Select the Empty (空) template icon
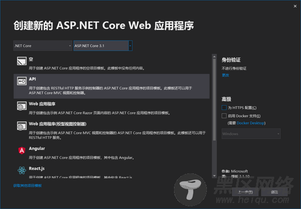The image size is (301, 209). click(x=22, y=61)
